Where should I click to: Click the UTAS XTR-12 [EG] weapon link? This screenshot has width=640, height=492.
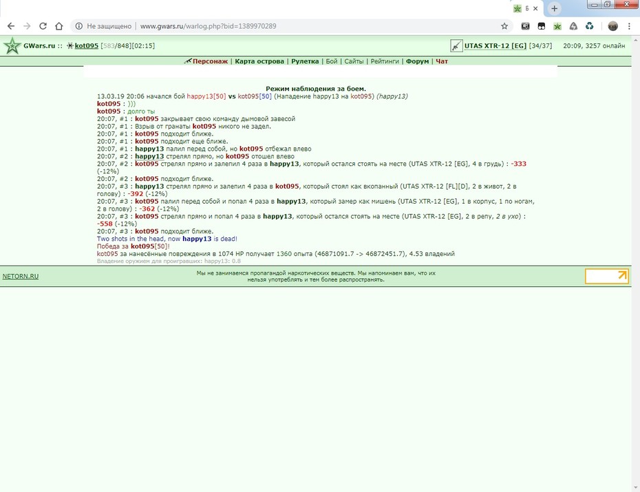(x=495, y=45)
